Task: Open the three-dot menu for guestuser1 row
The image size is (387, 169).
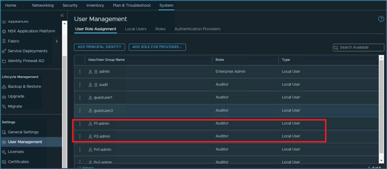Action: [x=80, y=98]
